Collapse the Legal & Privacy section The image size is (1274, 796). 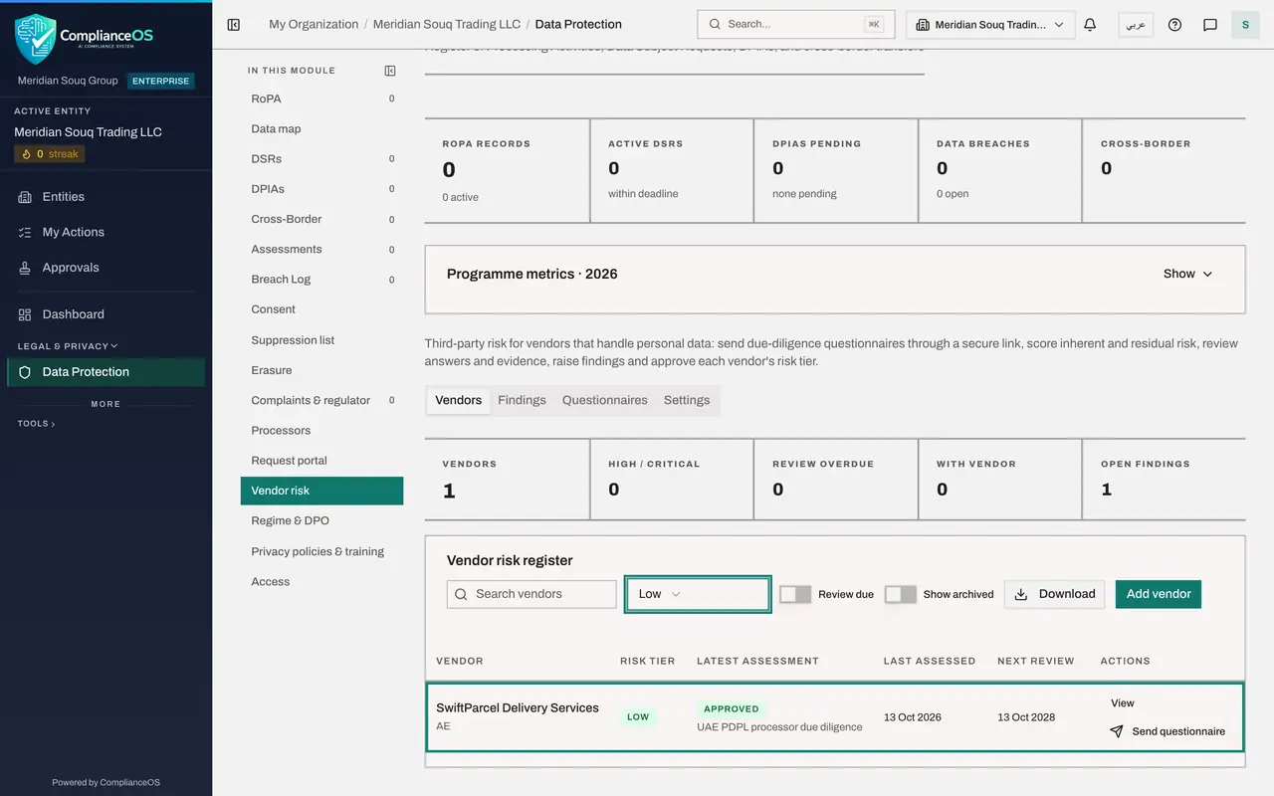click(x=68, y=346)
